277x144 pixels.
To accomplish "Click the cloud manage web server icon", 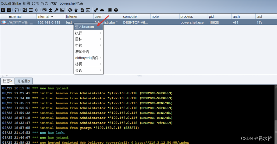I will pyautogui.click(x=102, y=10).
